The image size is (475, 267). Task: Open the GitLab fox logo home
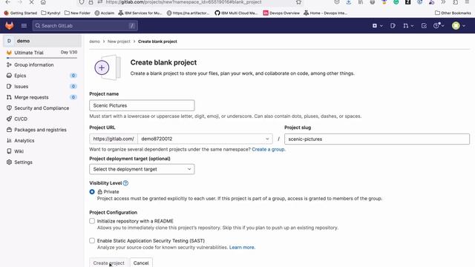10,26
